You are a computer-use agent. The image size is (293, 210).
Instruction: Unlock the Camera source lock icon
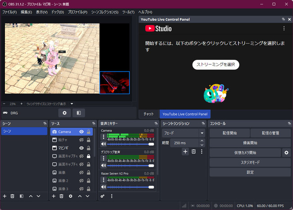(88, 132)
